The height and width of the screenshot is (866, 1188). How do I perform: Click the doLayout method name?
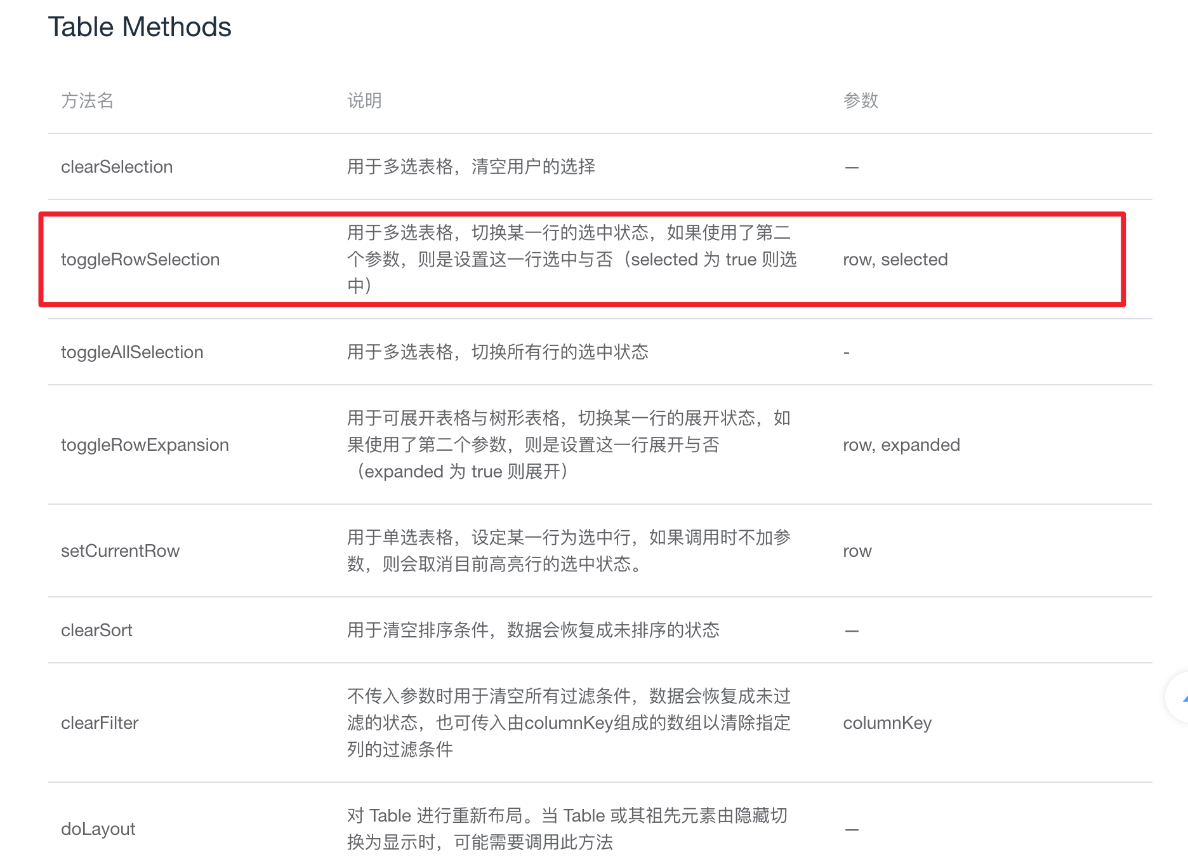tap(98, 829)
